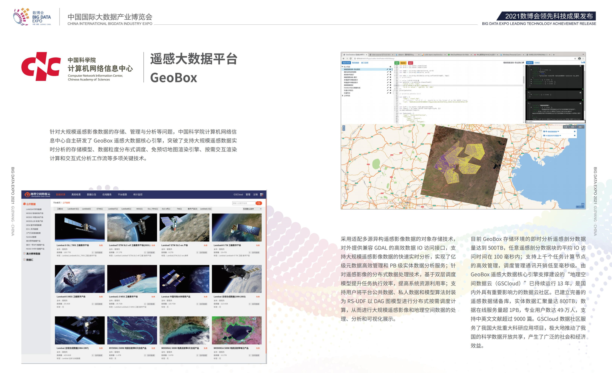The image size is (612, 373).
Task: Delete the 矢量文件显示 script with x icon
Action: coord(390,90)
